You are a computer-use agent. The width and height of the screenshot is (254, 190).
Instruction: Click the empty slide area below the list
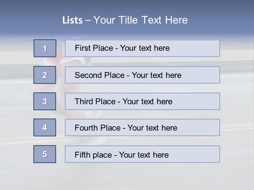tap(127, 177)
